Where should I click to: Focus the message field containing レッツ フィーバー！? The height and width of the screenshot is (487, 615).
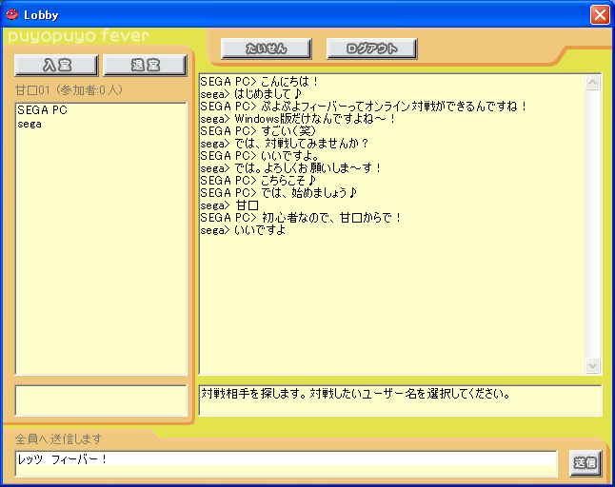pos(286,461)
